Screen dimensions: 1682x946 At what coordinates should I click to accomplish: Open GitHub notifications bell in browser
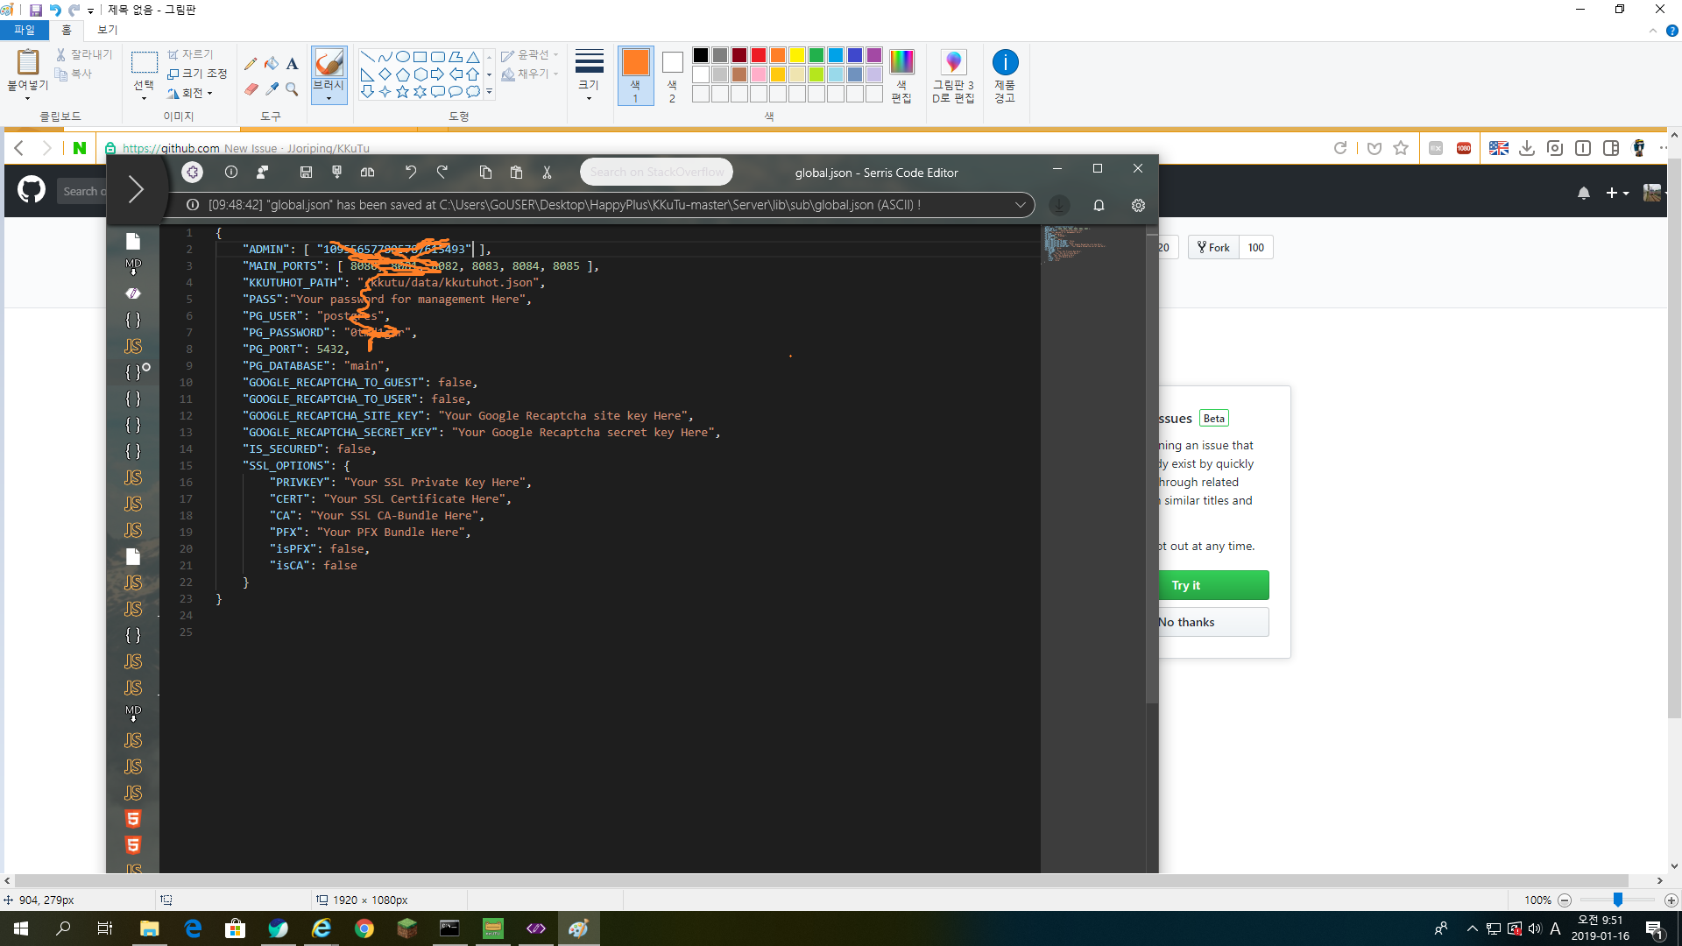coord(1584,193)
